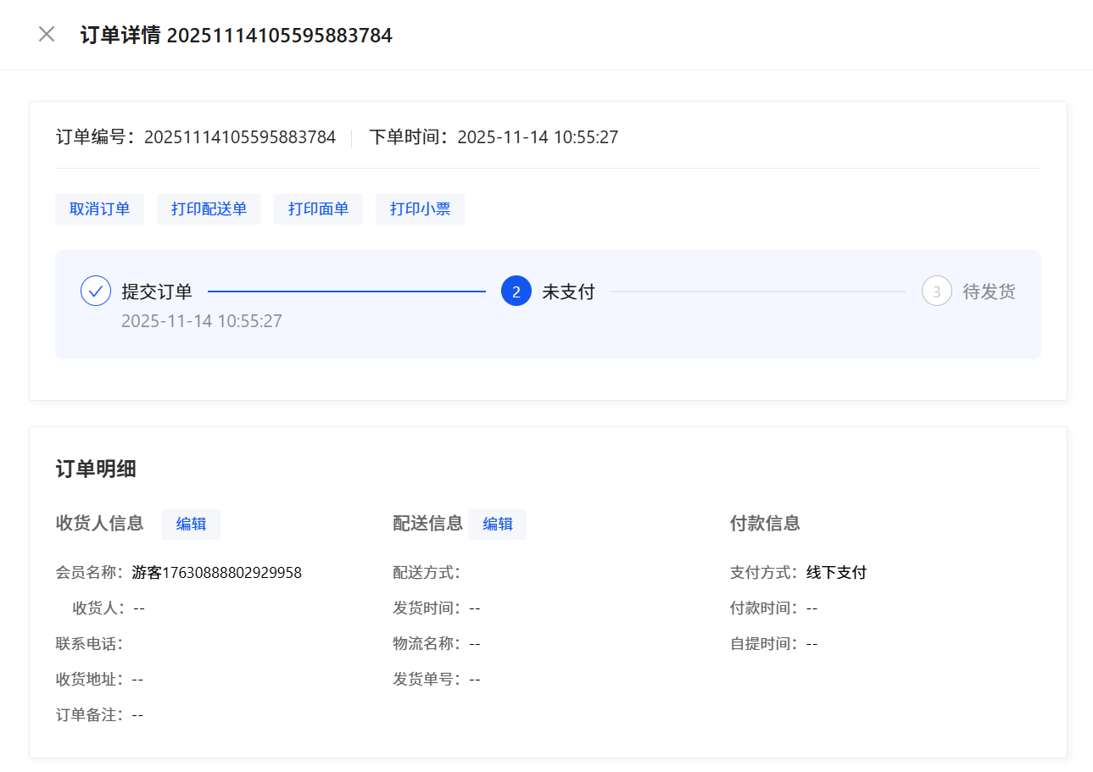Click the member name 游客17630888802929958
This screenshot has width=1093, height=772.
click(x=217, y=573)
